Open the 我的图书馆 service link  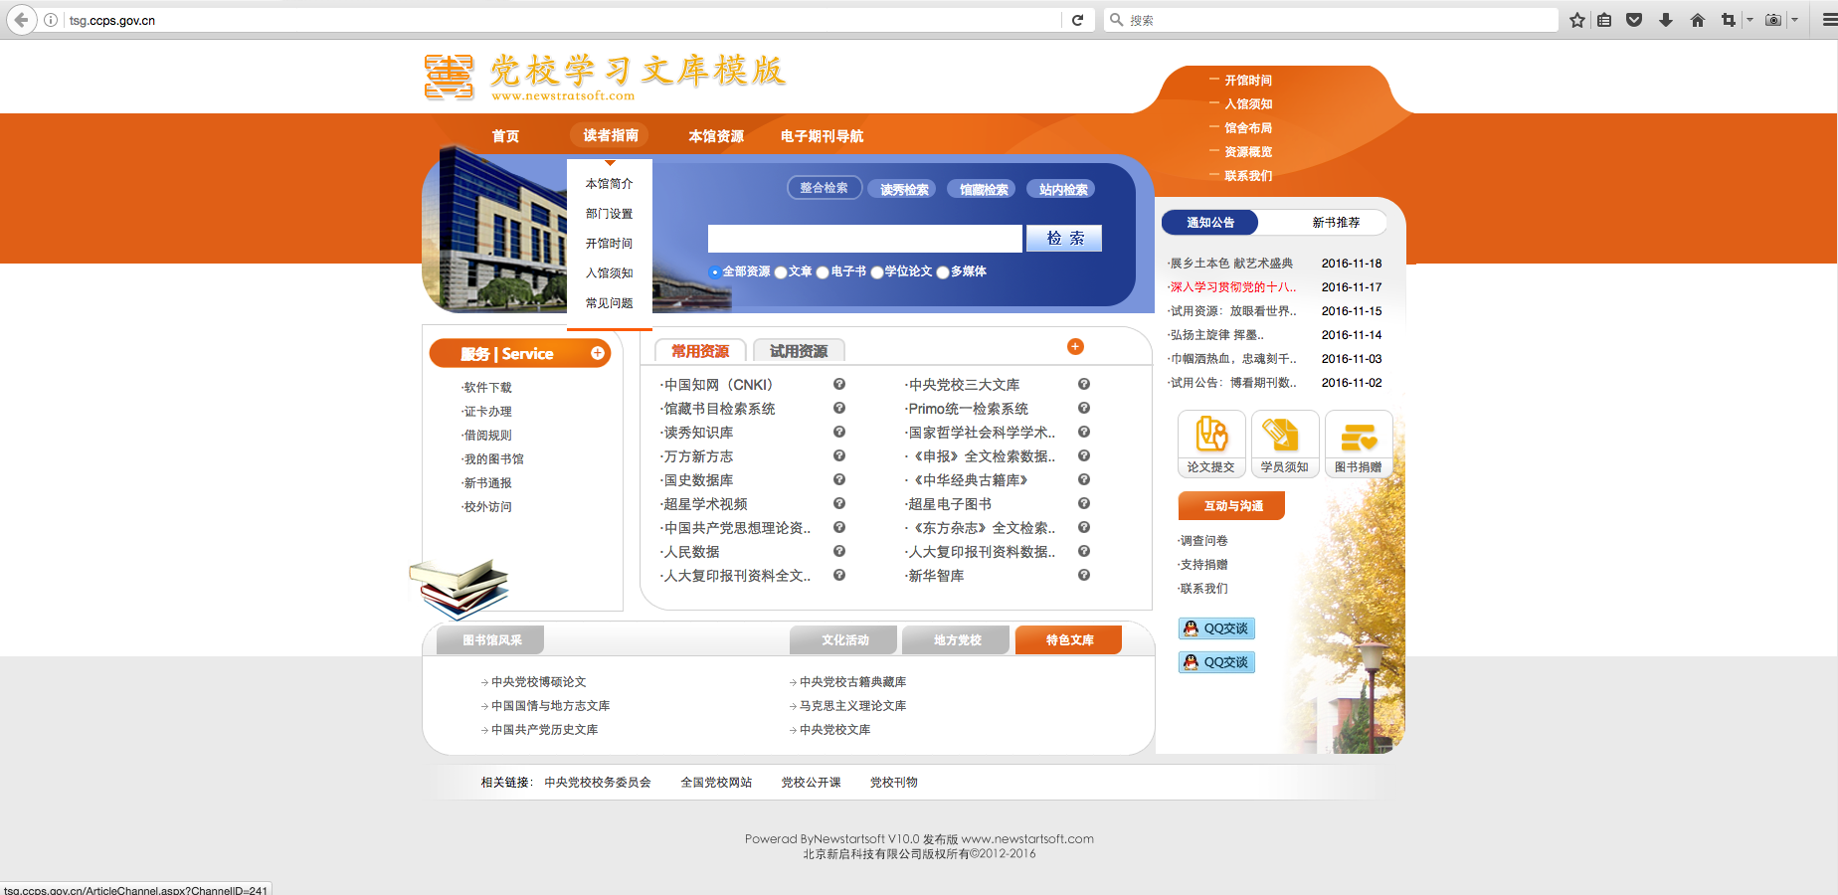[x=492, y=459]
